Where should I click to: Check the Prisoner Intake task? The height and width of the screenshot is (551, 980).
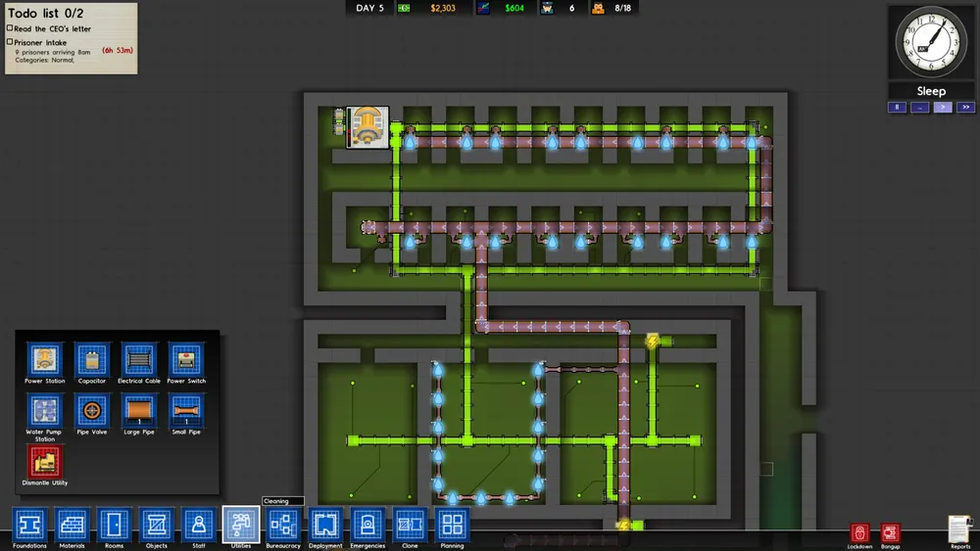[10, 42]
